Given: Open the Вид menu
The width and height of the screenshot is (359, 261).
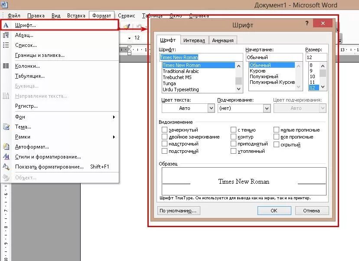Looking at the screenshot, I should (x=55, y=16).
